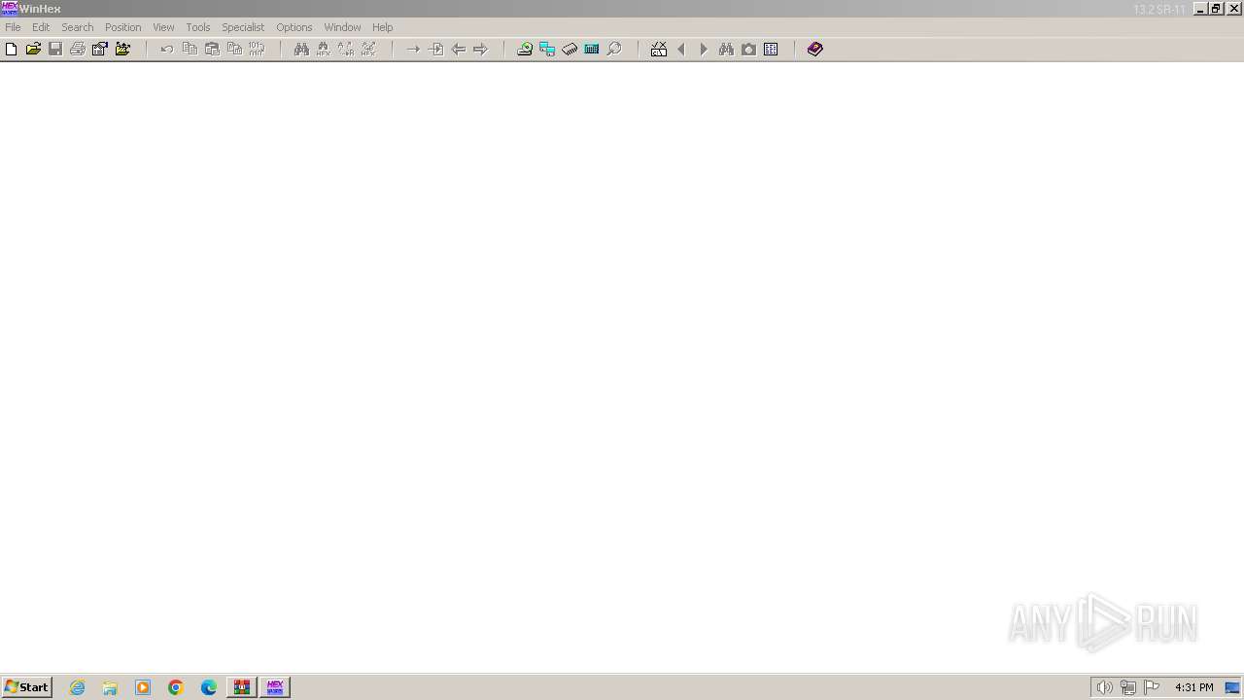Image resolution: width=1244 pixels, height=700 pixels.
Task: Save file with the floppy disk icon
Action: click(55, 49)
